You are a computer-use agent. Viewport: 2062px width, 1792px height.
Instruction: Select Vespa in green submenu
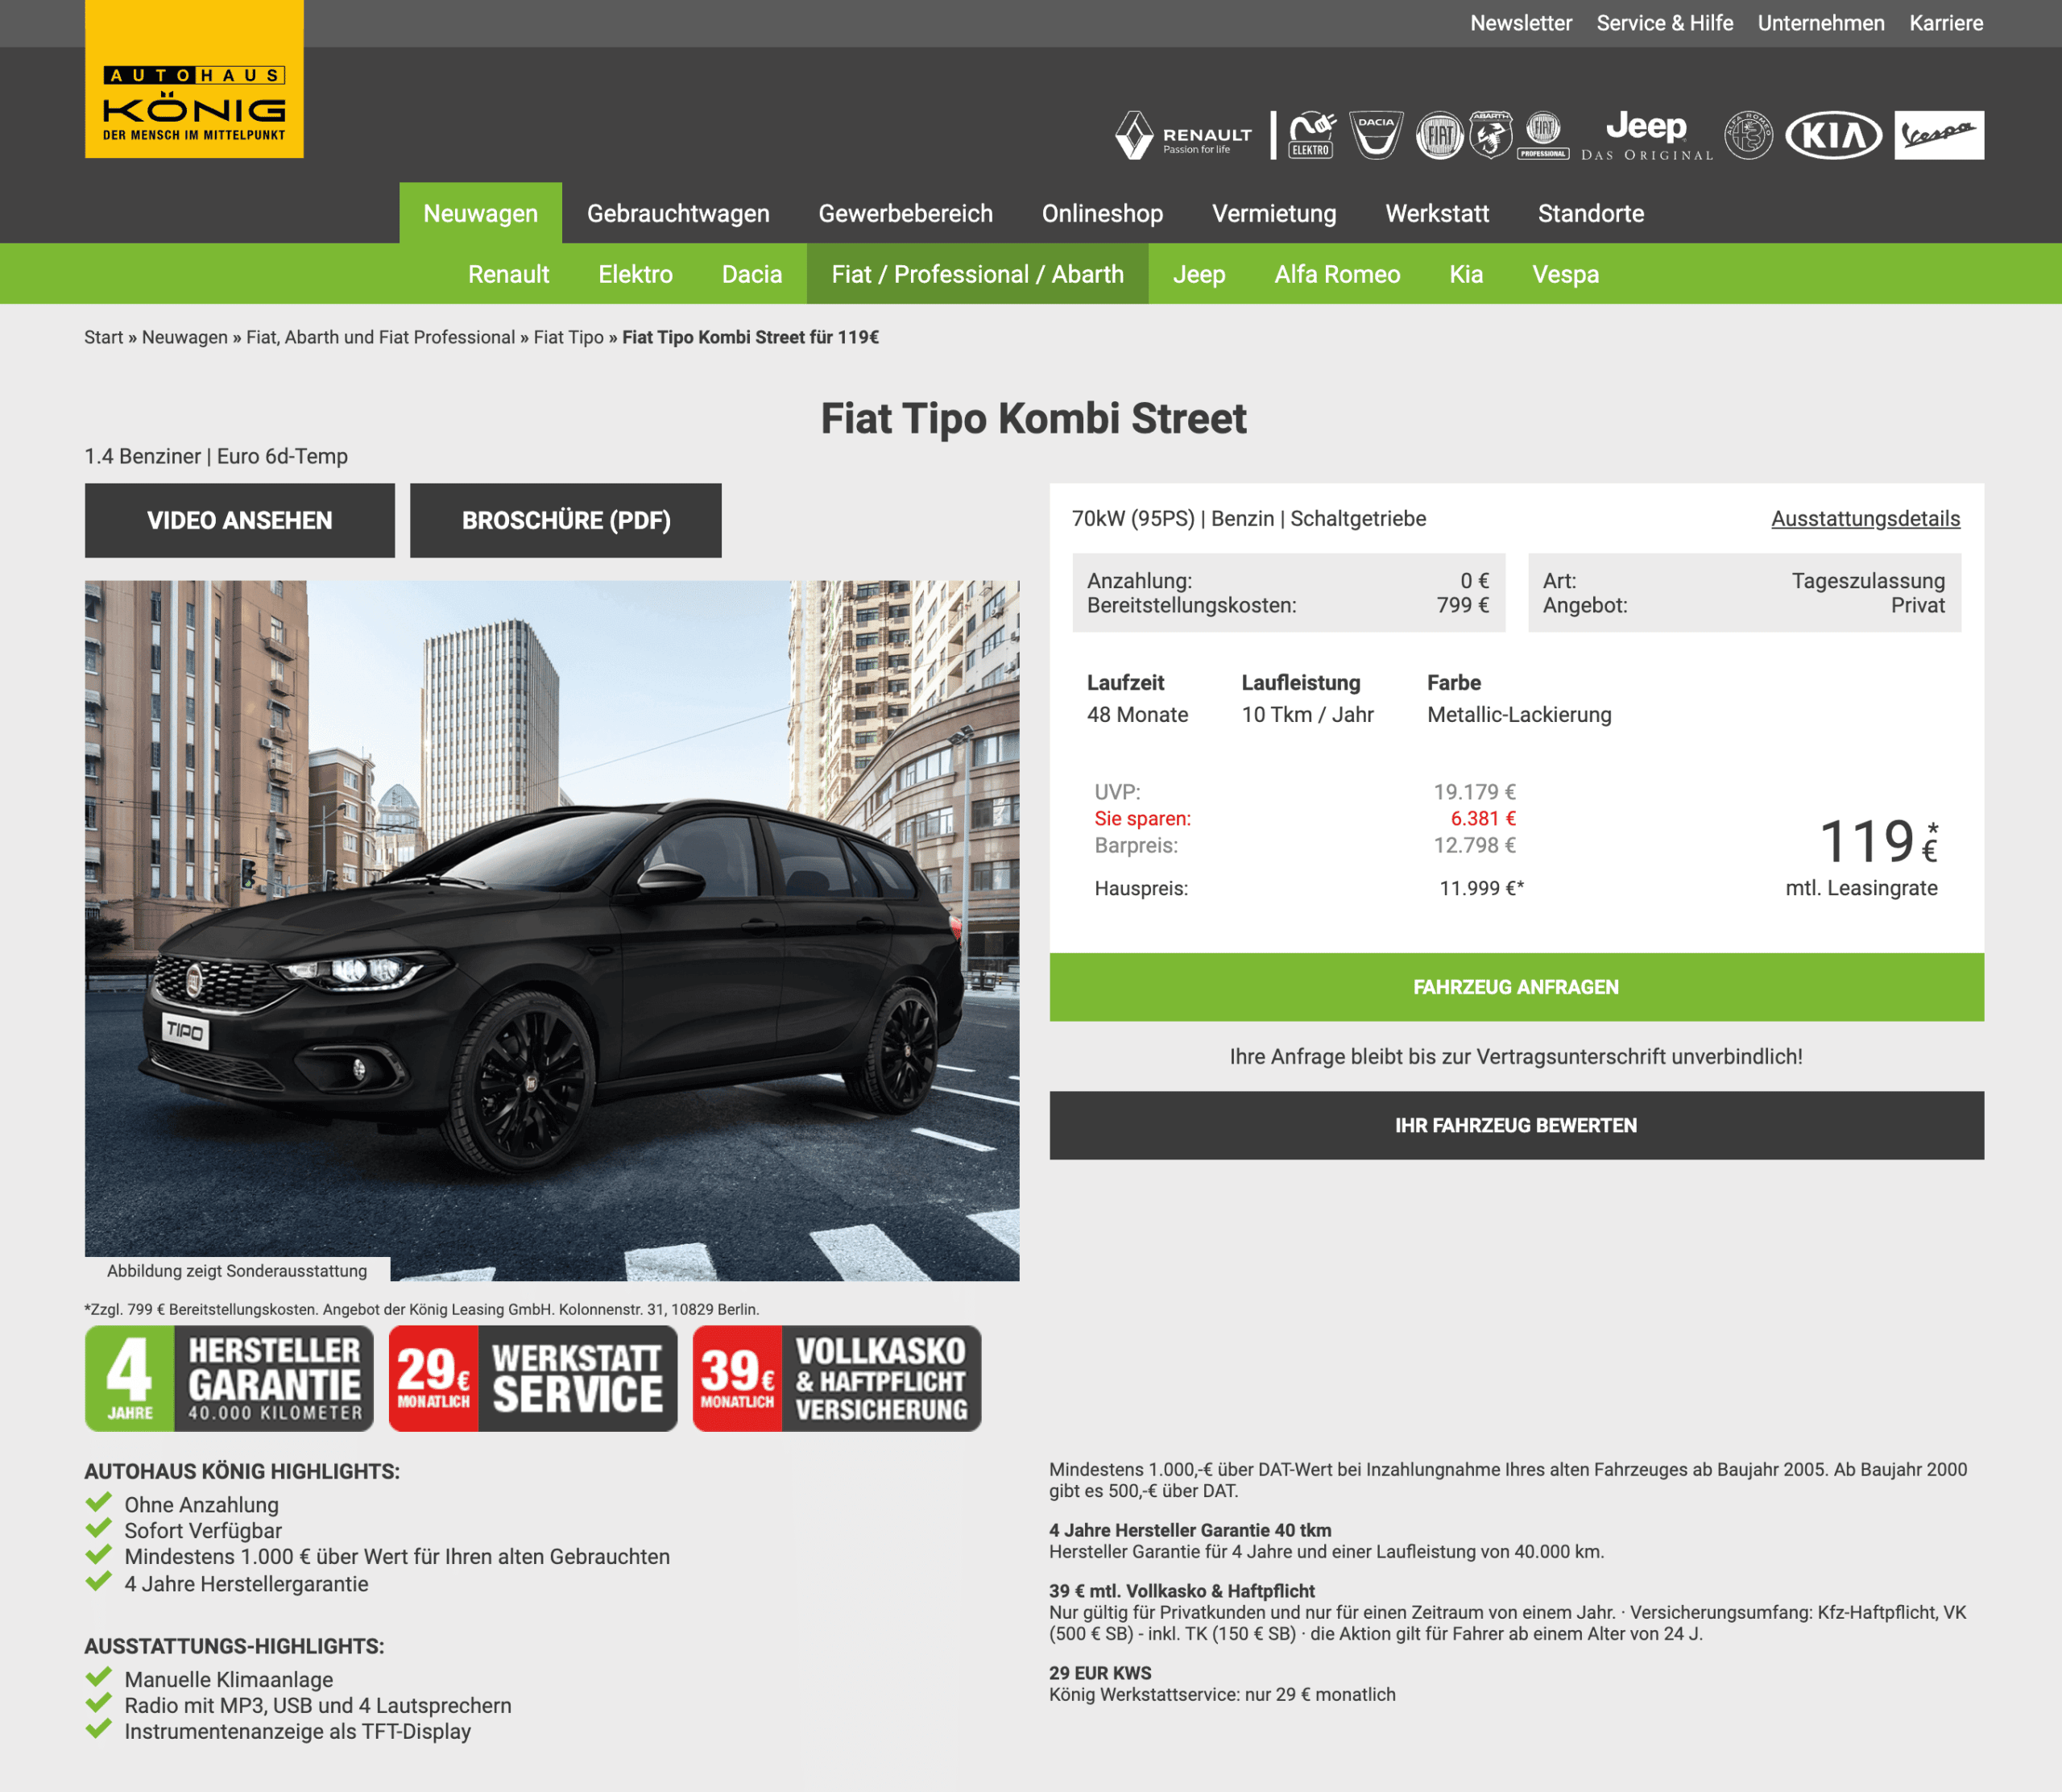1565,274
